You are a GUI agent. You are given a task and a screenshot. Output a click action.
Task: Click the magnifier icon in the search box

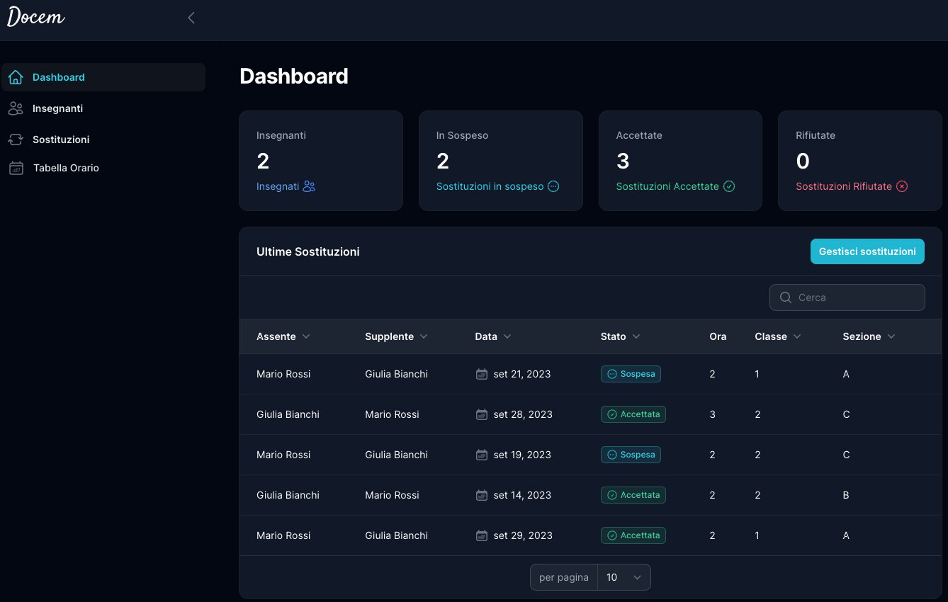coord(785,297)
